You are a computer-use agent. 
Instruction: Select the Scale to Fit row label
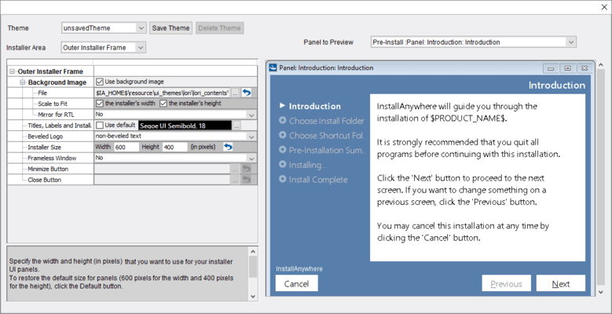(x=53, y=104)
